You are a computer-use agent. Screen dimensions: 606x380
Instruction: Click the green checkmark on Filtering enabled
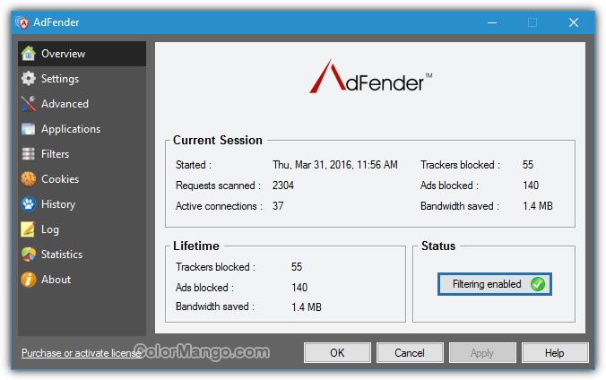click(x=538, y=284)
